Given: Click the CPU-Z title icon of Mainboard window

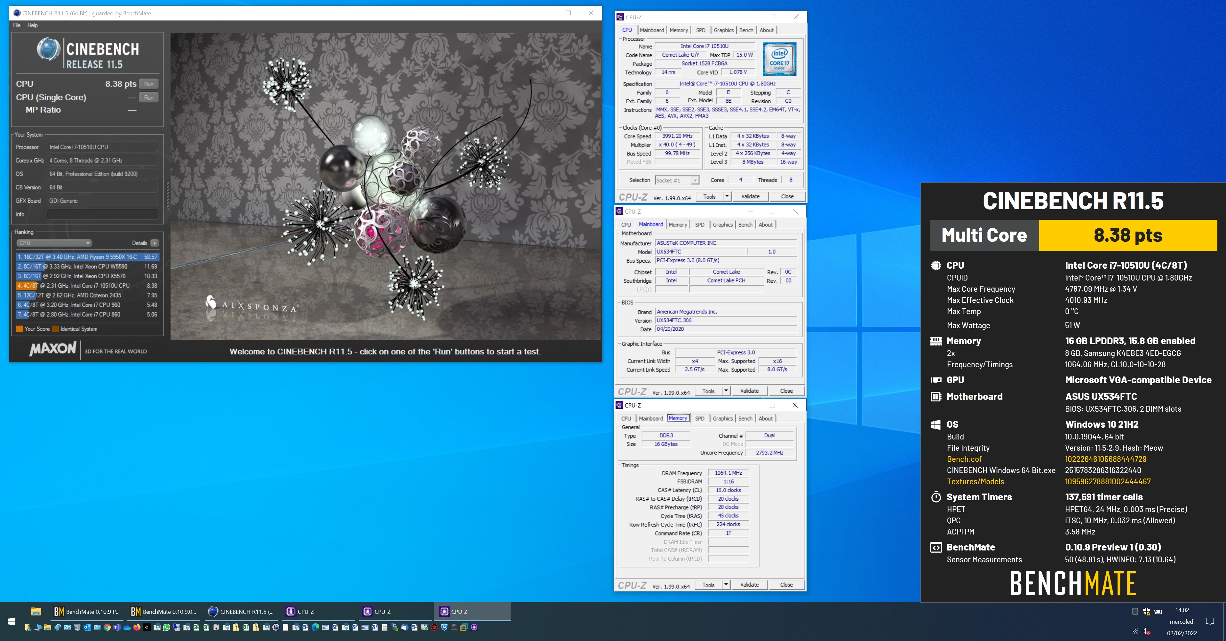Looking at the screenshot, I should point(619,211).
